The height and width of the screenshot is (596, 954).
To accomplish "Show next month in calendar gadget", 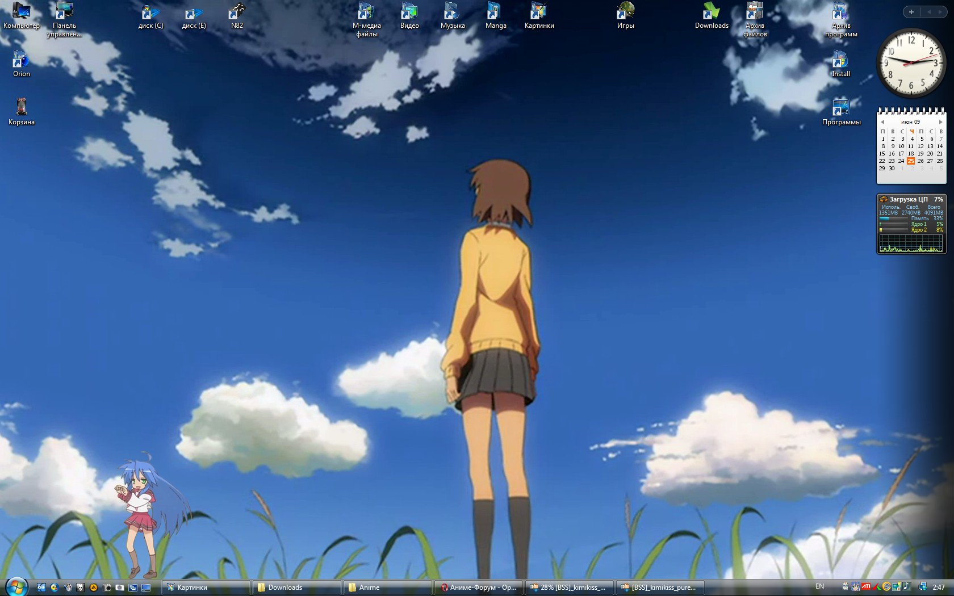I will [940, 122].
